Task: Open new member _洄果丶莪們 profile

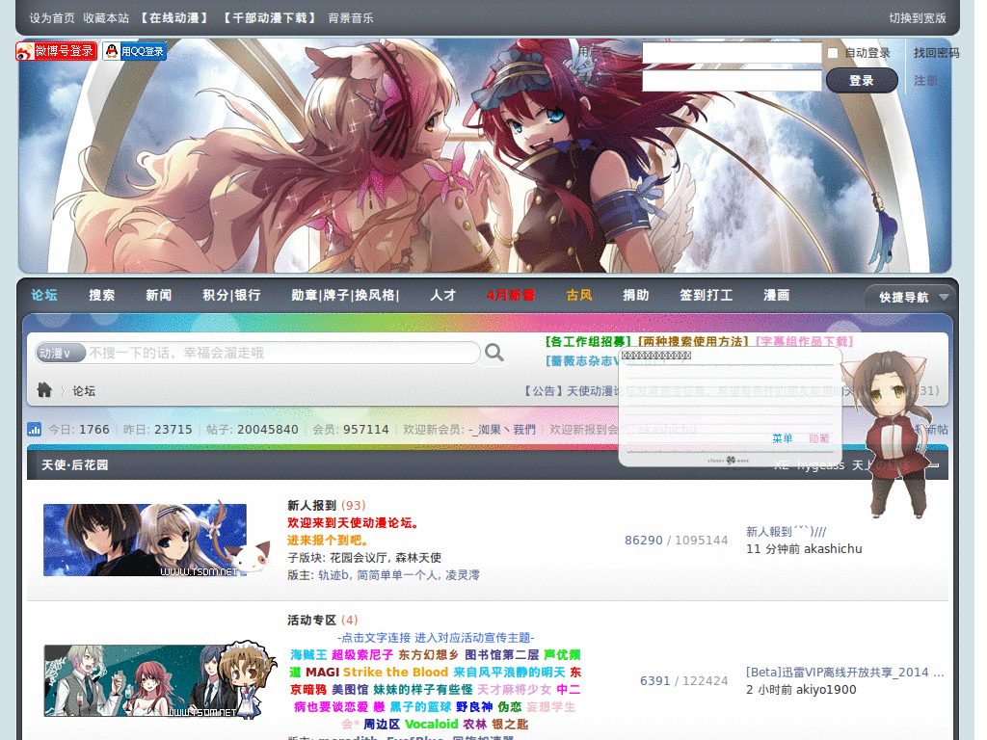Action: tap(502, 429)
